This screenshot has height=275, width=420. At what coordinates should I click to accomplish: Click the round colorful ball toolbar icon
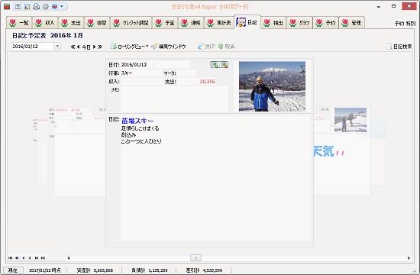coord(55,6)
